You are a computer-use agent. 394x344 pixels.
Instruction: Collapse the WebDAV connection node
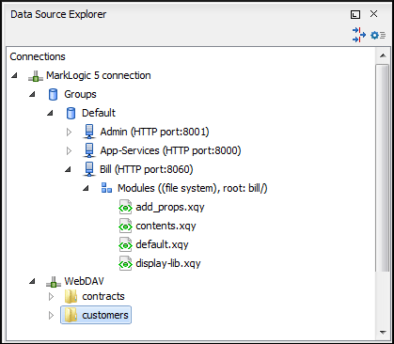pyautogui.click(x=32, y=281)
